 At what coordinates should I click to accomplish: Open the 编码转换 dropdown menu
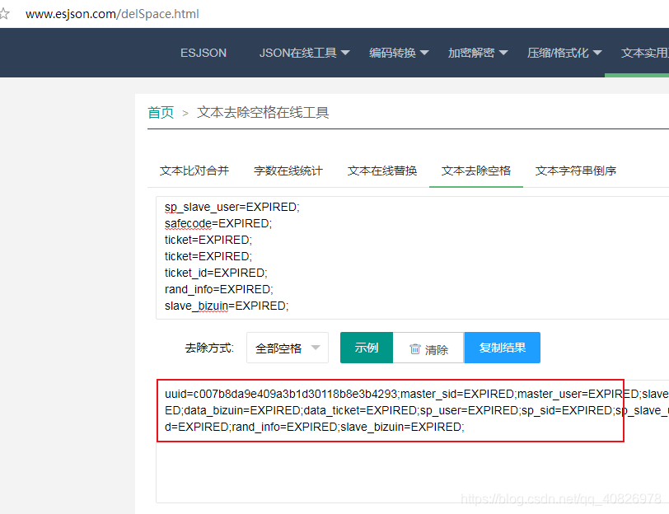coord(393,52)
